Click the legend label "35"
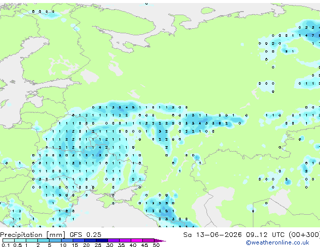 pyautogui.click(x=121, y=245)
